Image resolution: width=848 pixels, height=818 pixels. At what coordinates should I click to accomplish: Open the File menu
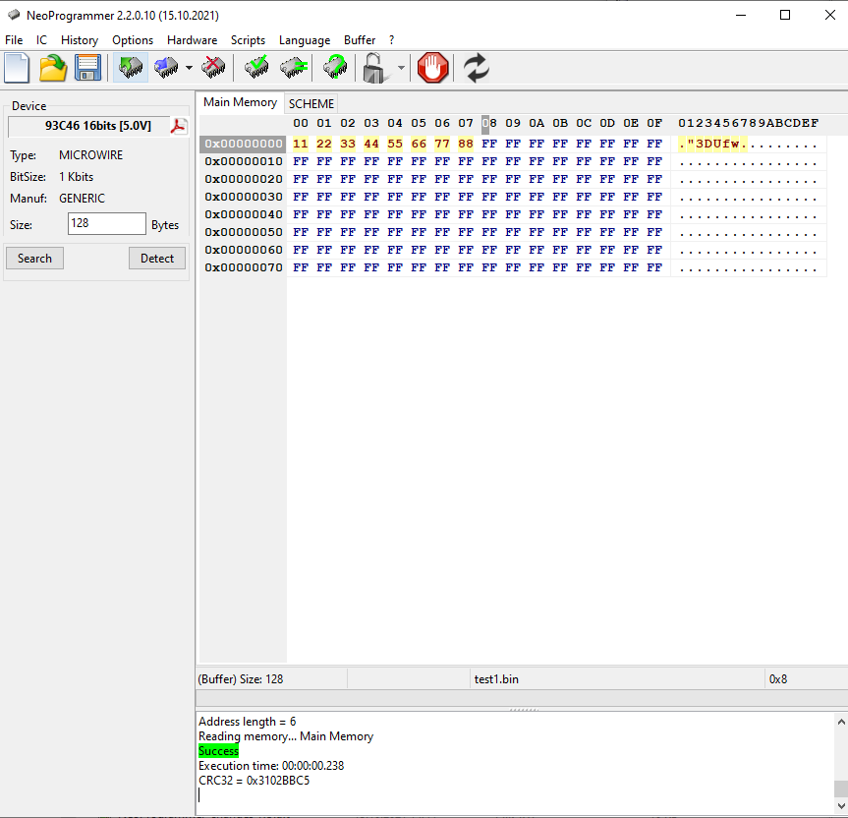14,40
